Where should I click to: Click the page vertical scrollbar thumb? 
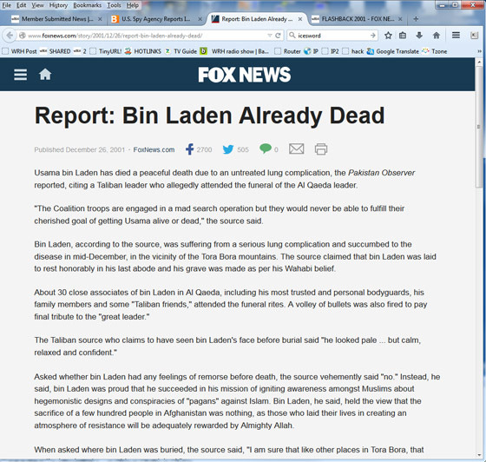tap(479, 127)
